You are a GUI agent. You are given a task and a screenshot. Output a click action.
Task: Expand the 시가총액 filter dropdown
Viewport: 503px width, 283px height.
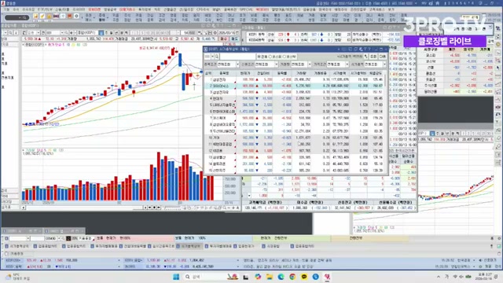click(x=384, y=64)
